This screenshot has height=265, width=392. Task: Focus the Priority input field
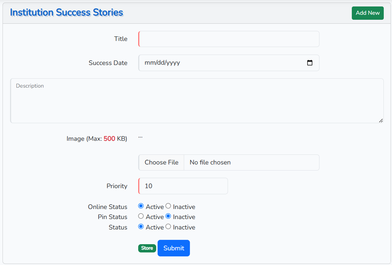[183, 186]
